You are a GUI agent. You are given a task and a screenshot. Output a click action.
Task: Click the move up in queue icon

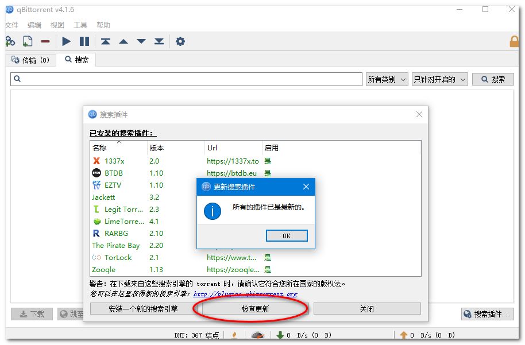click(123, 41)
